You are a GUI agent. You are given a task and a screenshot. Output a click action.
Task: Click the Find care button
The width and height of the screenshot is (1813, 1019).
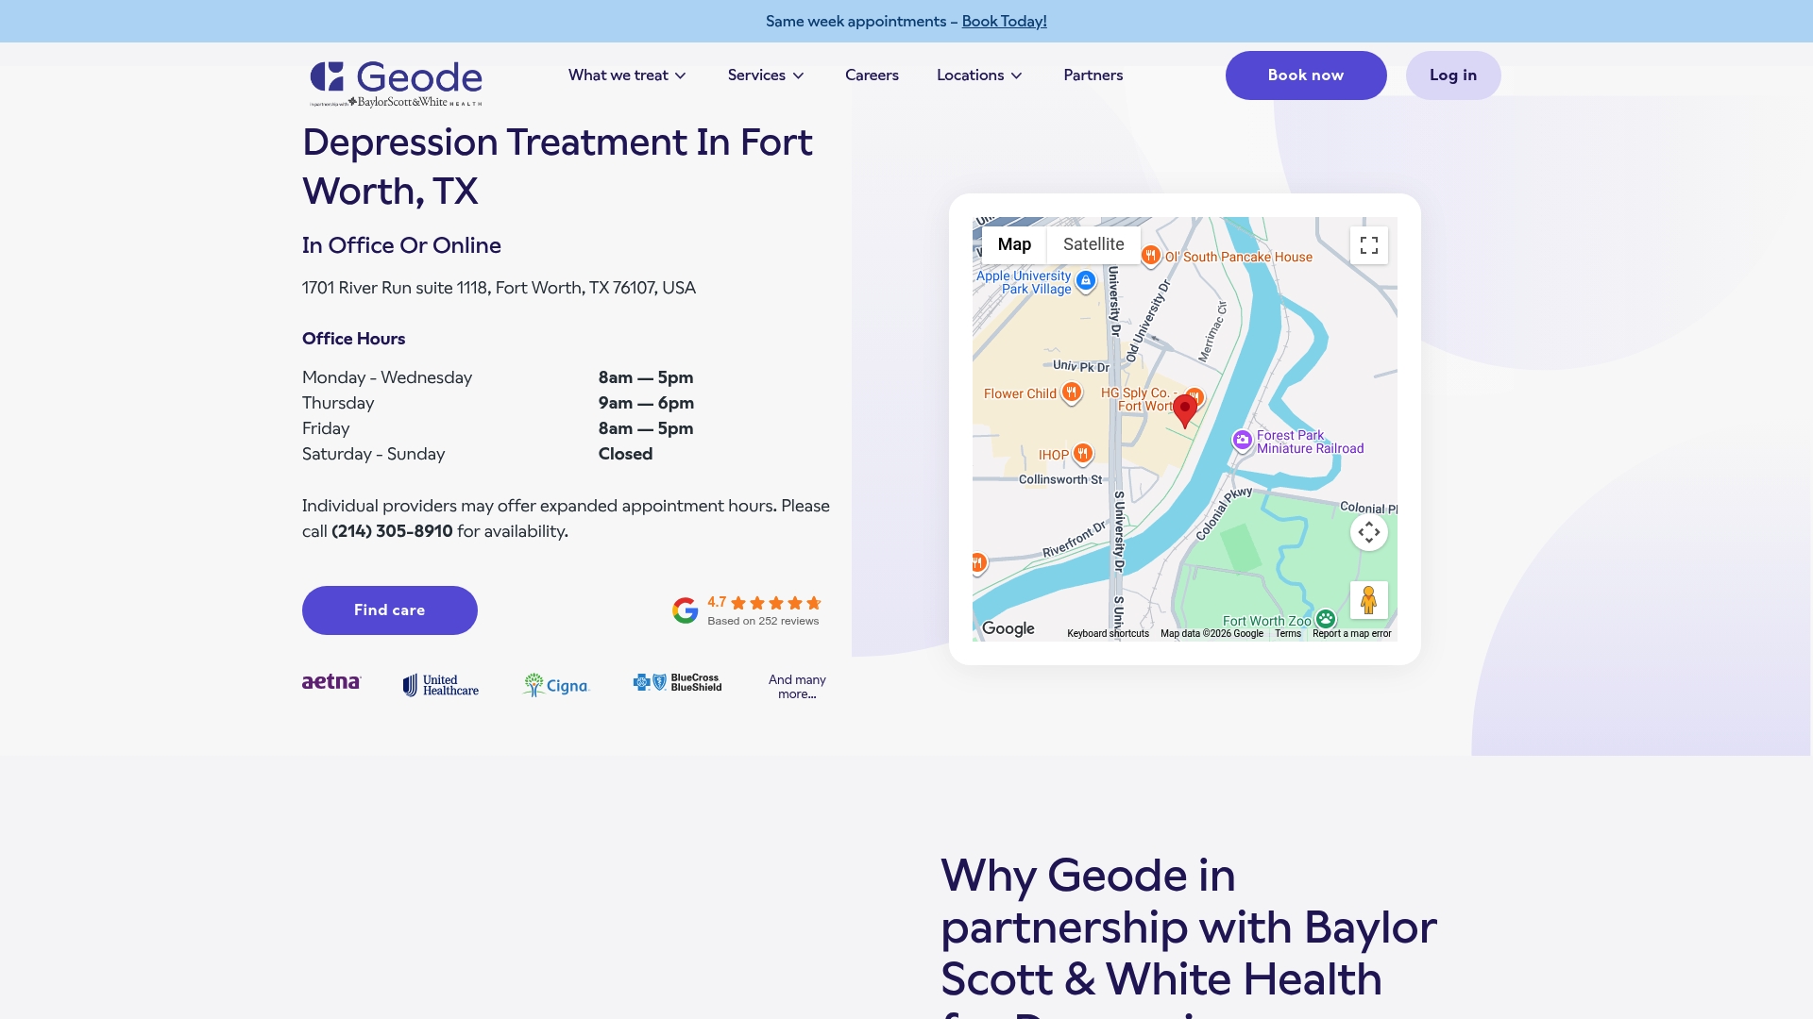(x=390, y=610)
